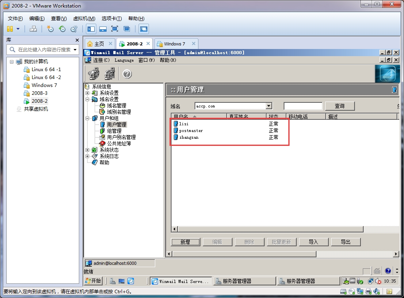Expand the 系统日志 tree node

pos(88,156)
